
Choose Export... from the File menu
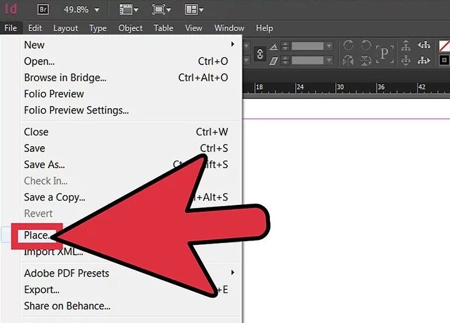pyautogui.click(x=42, y=290)
